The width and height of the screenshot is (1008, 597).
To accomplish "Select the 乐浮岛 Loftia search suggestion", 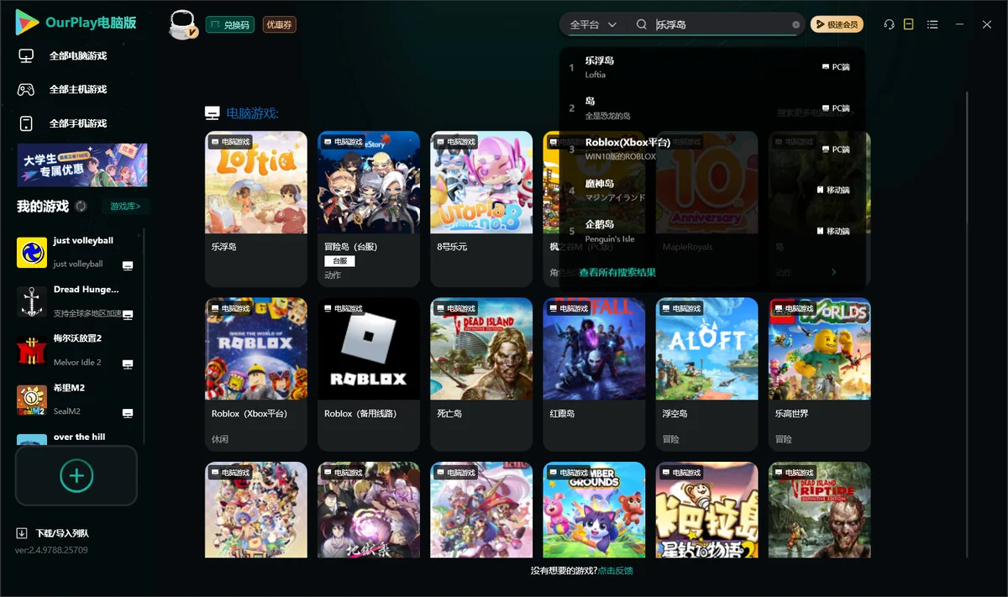I will coord(711,67).
